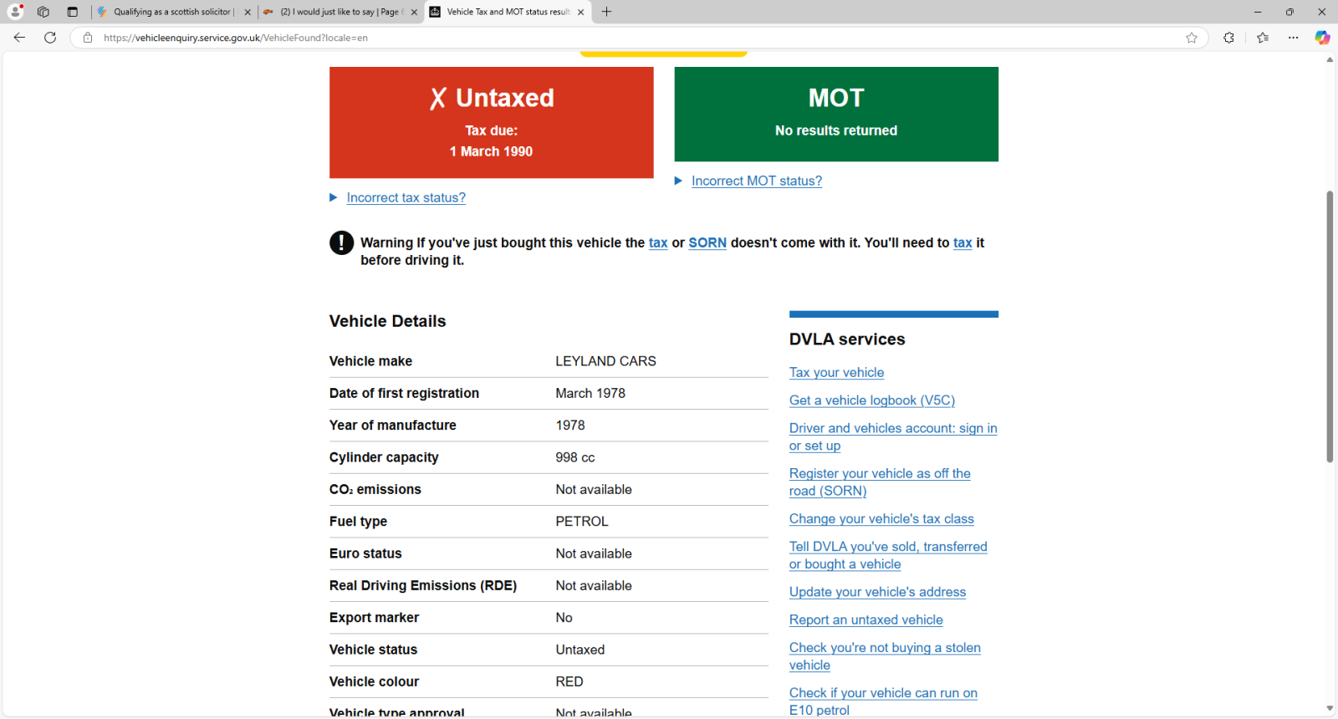Select the Export marker No value
This screenshot has width=1338, height=719.
(564, 618)
